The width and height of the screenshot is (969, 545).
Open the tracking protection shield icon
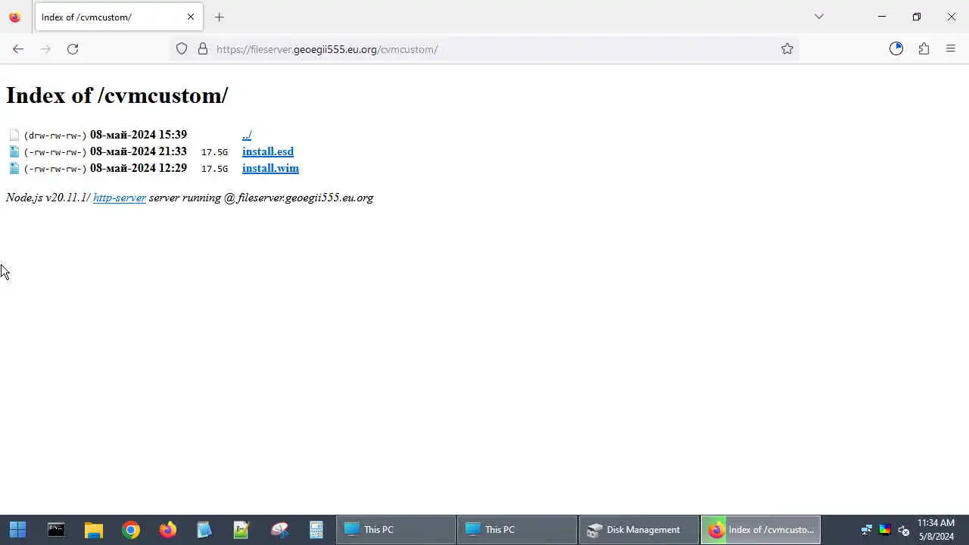click(x=182, y=49)
